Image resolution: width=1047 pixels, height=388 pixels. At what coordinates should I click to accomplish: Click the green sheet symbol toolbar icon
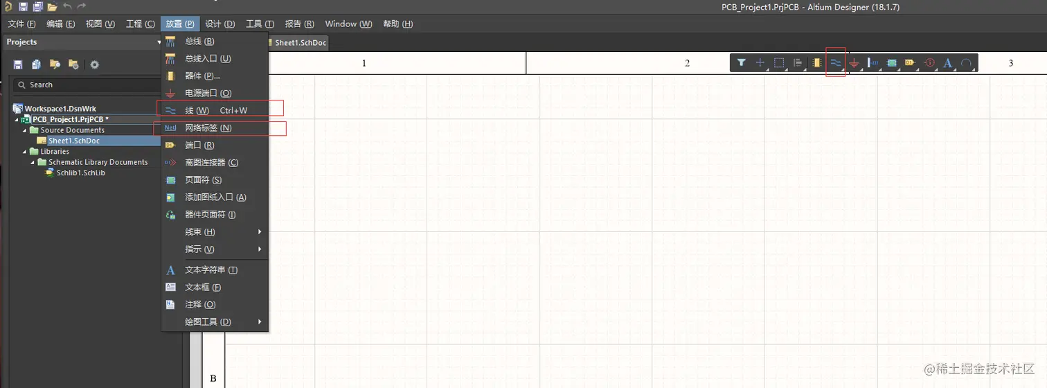pyautogui.click(x=892, y=63)
